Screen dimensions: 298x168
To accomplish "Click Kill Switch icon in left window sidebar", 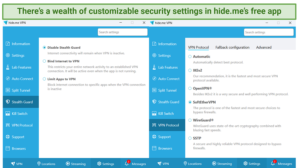I will tap(8, 113).
